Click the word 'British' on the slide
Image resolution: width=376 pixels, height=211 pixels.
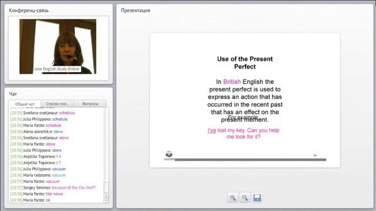[232, 81]
